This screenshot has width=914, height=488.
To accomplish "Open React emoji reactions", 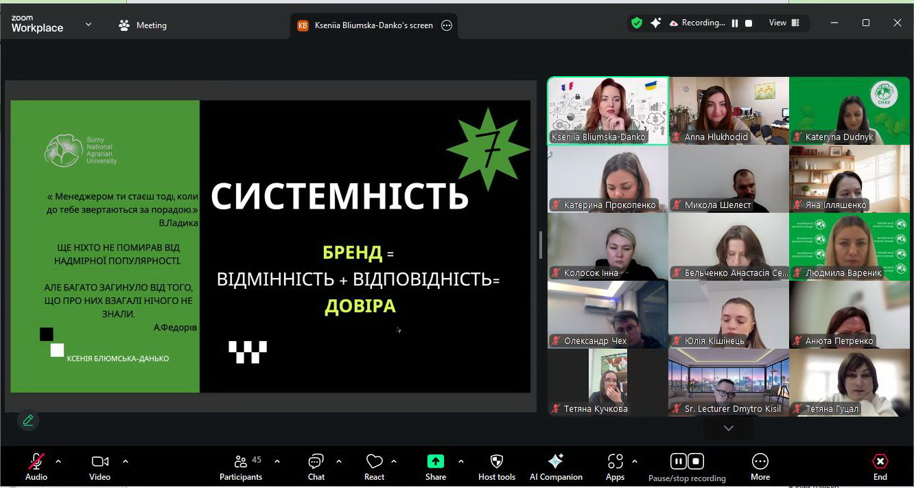I will coord(374,467).
